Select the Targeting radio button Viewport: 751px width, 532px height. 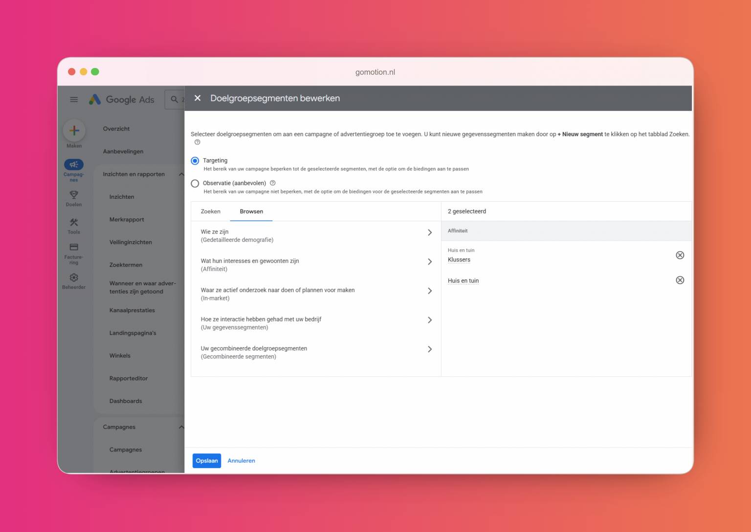pos(195,161)
